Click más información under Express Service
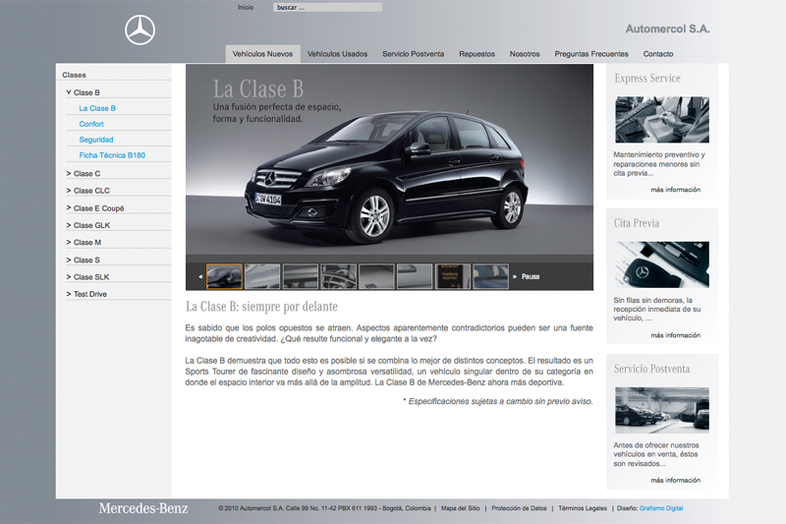This screenshot has width=786, height=524. 675,190
